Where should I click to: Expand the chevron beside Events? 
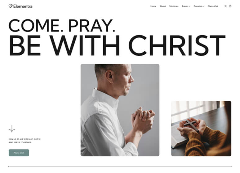(189, 6)
